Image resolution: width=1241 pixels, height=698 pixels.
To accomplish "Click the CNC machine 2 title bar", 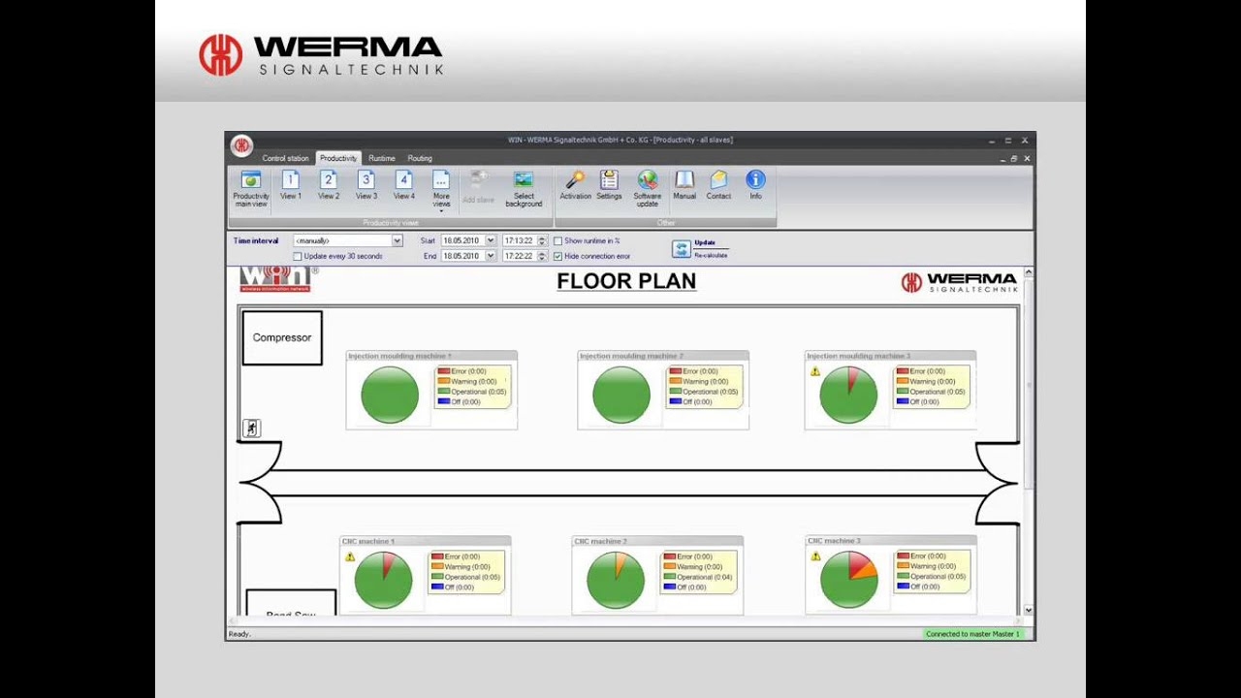I will tap(657, 541).
